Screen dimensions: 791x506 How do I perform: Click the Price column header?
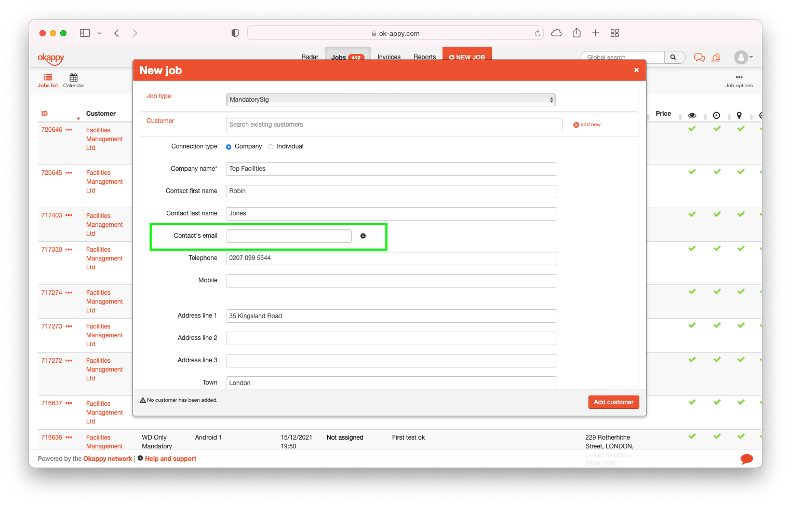[x=663, y=114]
